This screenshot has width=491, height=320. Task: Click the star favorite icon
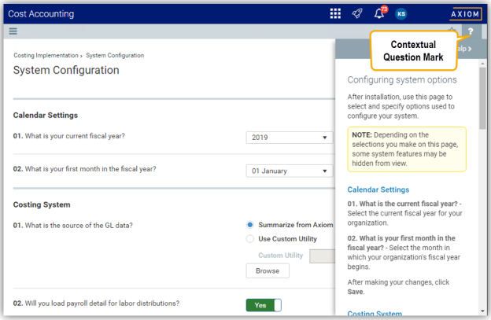coord(452,31)
